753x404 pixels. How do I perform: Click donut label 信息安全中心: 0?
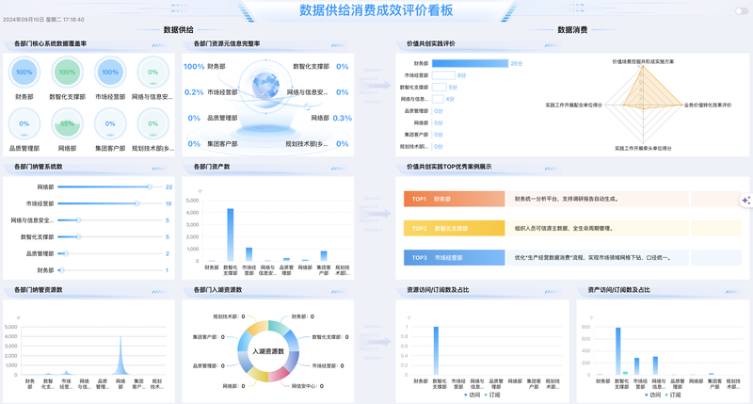[308, 386]
